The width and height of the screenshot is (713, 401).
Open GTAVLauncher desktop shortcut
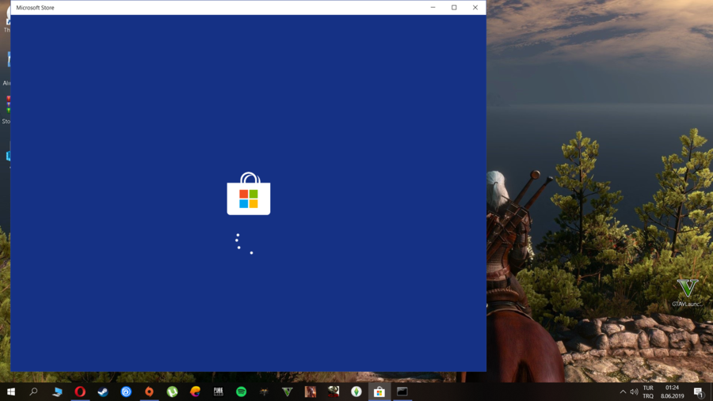pyautogui.click(x=687, y=293)
